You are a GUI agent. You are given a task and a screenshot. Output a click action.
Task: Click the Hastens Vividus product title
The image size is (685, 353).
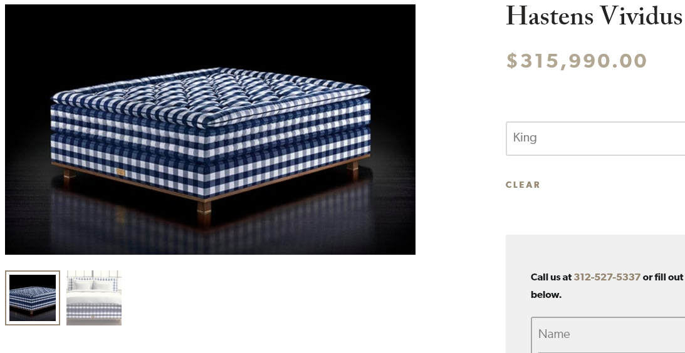click(595, 16)
